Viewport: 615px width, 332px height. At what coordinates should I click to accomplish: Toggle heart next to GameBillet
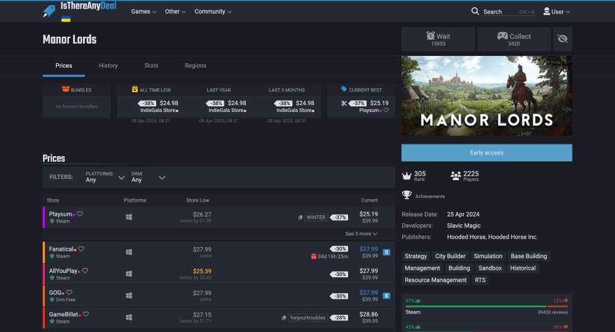tap(86, 314)
